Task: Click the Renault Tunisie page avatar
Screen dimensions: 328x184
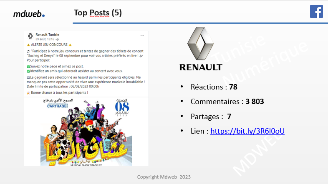Action: pos(30,36)
